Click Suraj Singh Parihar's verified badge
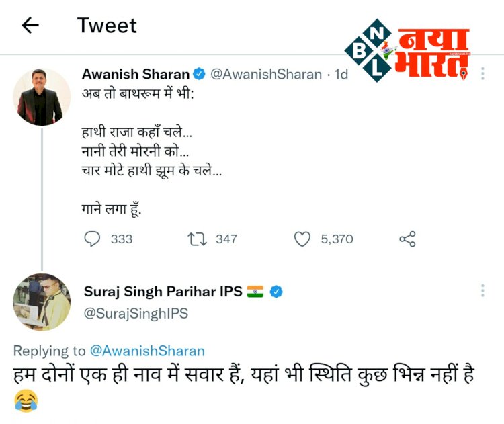Viewport: 504px width, 424px height. click(x=276, y=291)
